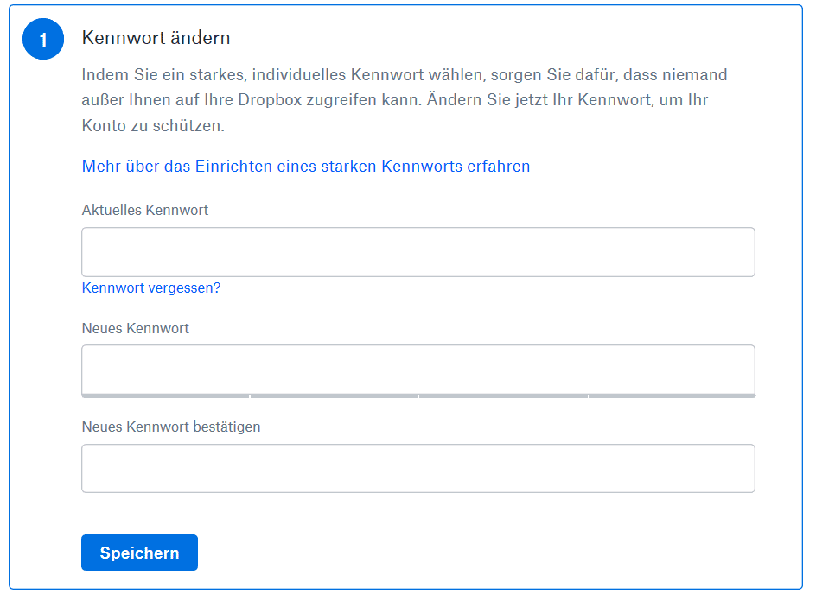Click the second password strength meter segment
The height and width of the screenshot is (594, 816).
pos(335,396)
